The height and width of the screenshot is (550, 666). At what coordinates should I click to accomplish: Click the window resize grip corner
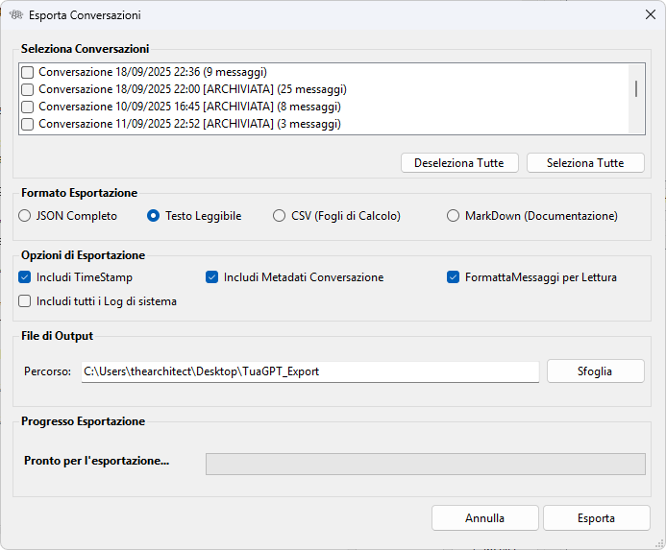[659, 543]
